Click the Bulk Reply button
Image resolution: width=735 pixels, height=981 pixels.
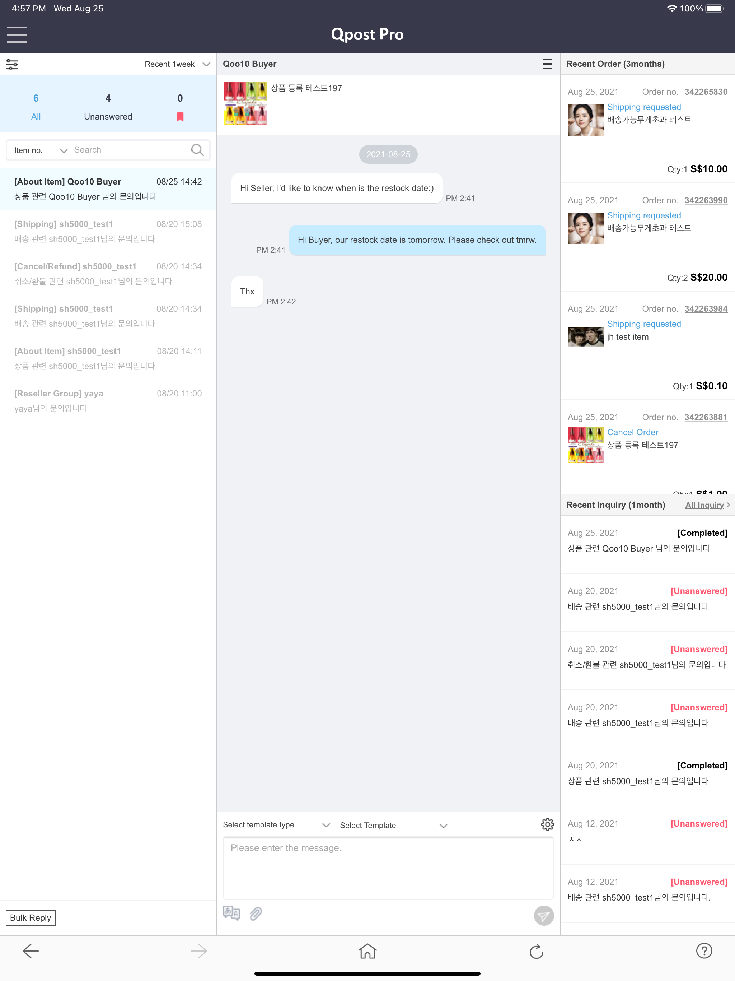pos(31,917)
